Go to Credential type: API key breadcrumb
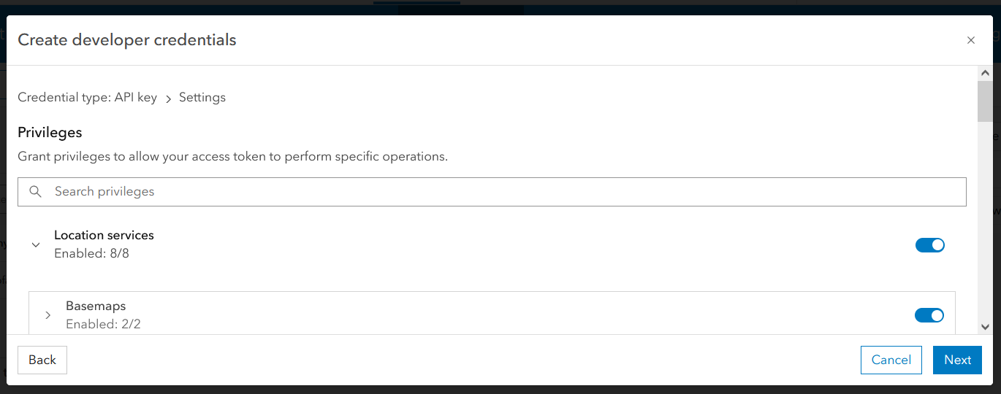Viewport: 1001px width, 394px height. [87, 98]
